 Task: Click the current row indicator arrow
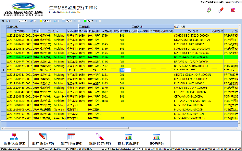tap(4, 70)
